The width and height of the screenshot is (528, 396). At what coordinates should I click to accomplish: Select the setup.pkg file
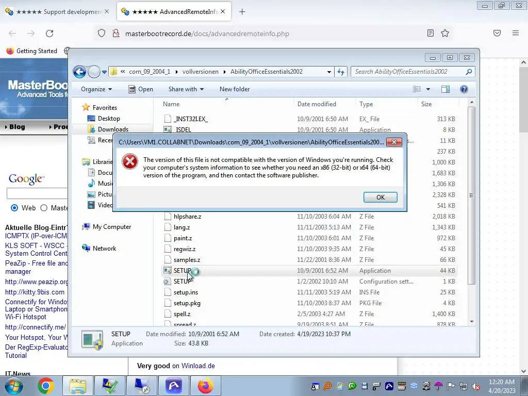click(x=187, y=303)
